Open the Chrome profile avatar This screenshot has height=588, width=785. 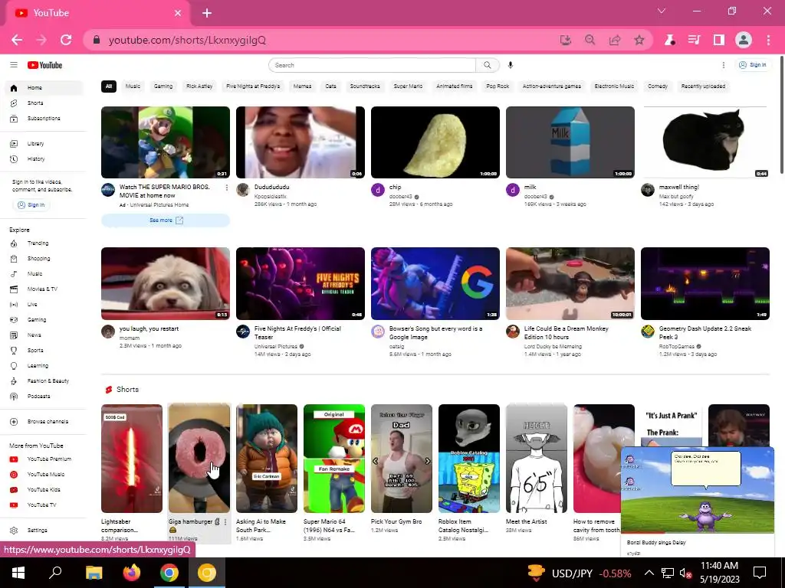(x=744, y=40)
